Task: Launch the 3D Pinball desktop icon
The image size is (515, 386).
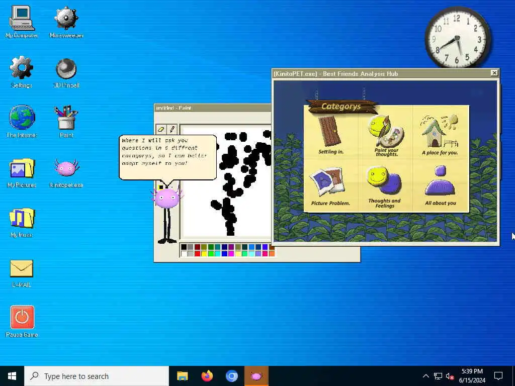Action: pos(66,72)
